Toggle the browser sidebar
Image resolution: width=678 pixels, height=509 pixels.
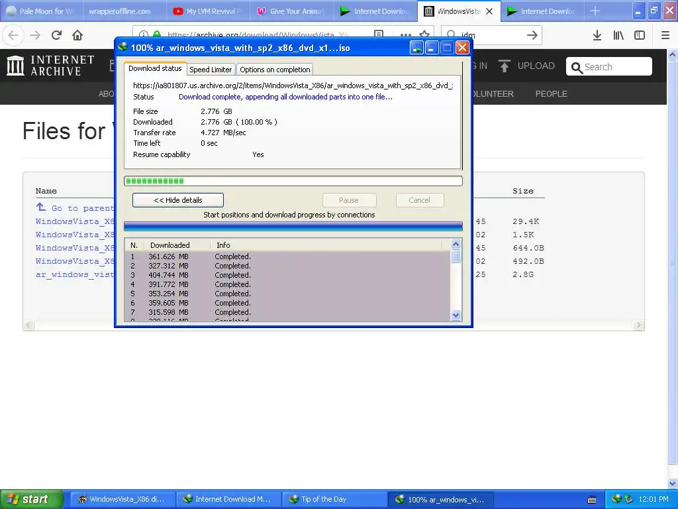pyautogui.click(x=640, y=35)
